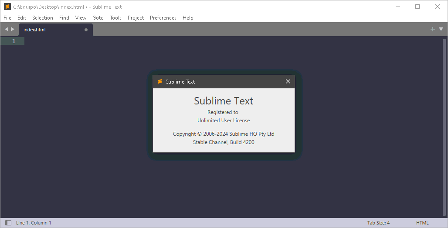Click 'Line 1, Column 1' in status bar

34,223
